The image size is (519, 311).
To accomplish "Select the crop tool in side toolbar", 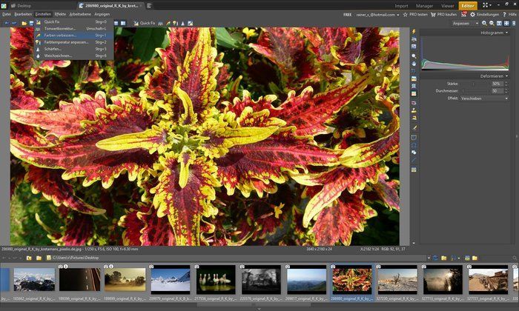I will click(414, 71).
